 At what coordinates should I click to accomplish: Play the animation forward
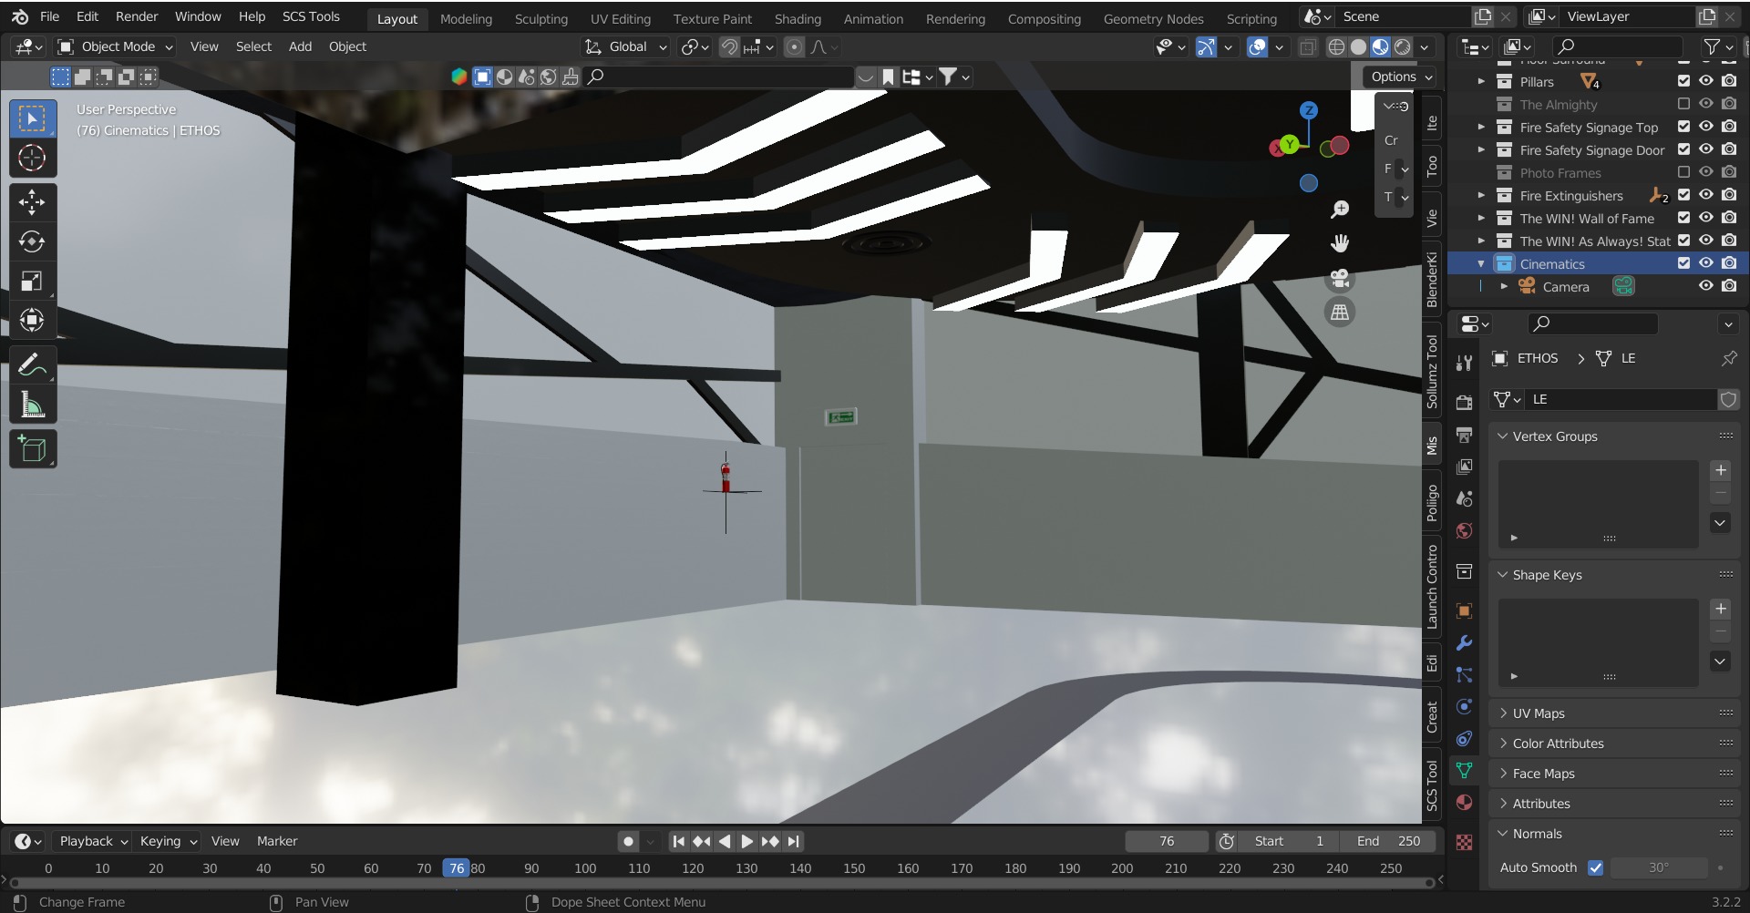747,841
